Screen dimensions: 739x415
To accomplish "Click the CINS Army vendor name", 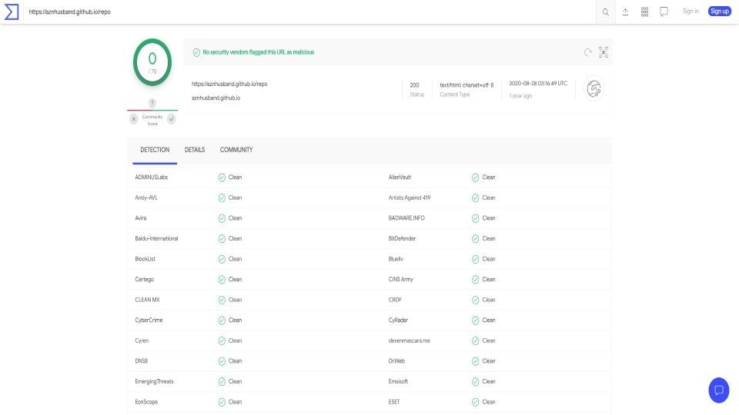I will 400,280.
